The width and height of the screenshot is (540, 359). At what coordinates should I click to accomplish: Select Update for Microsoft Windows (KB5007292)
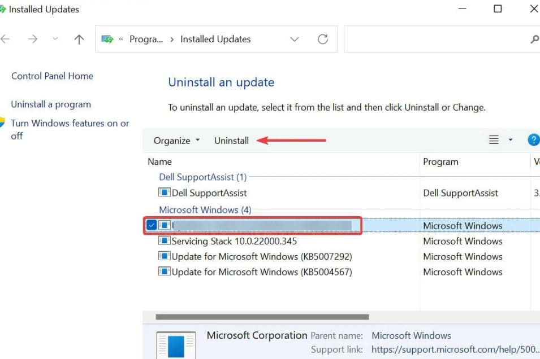coord(262,256)
